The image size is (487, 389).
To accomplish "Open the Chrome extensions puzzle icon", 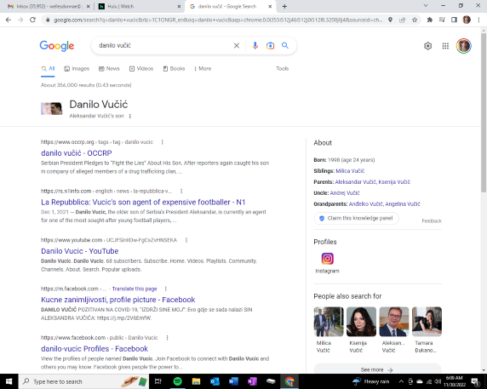I will 430,20.
